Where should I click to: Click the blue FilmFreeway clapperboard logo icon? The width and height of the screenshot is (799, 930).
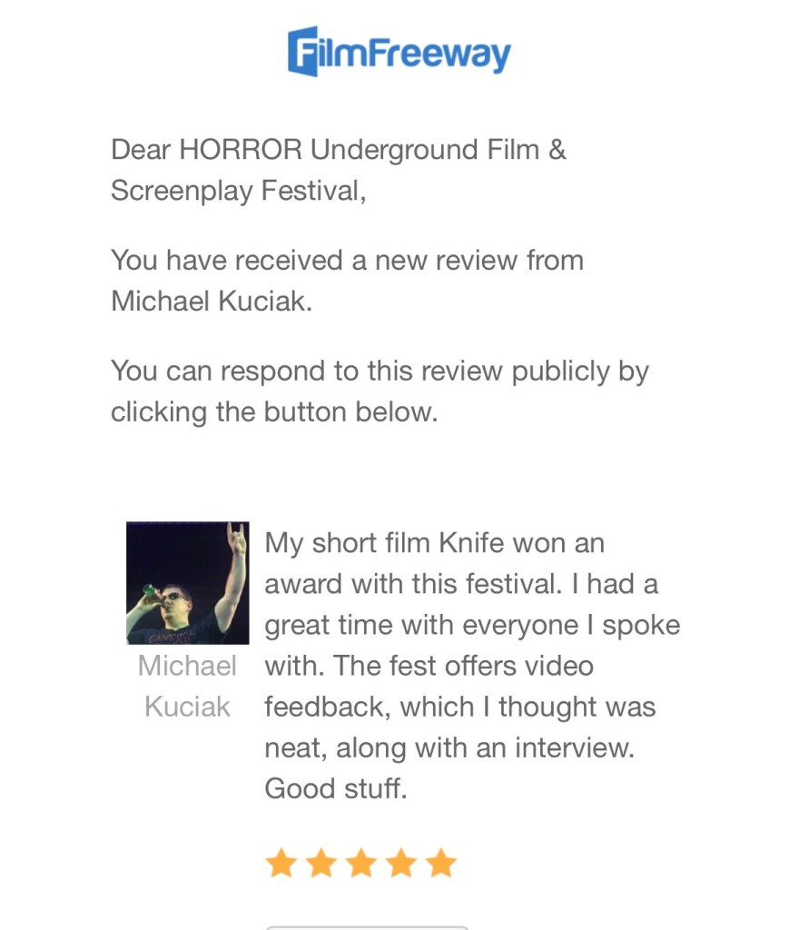coord(303,52)
